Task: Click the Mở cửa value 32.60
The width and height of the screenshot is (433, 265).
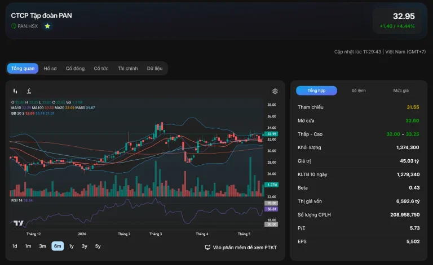Action: click(x=412, y=120)
